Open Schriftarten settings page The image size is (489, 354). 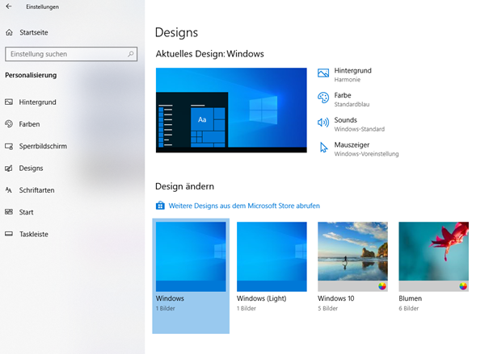click(36, 190)
